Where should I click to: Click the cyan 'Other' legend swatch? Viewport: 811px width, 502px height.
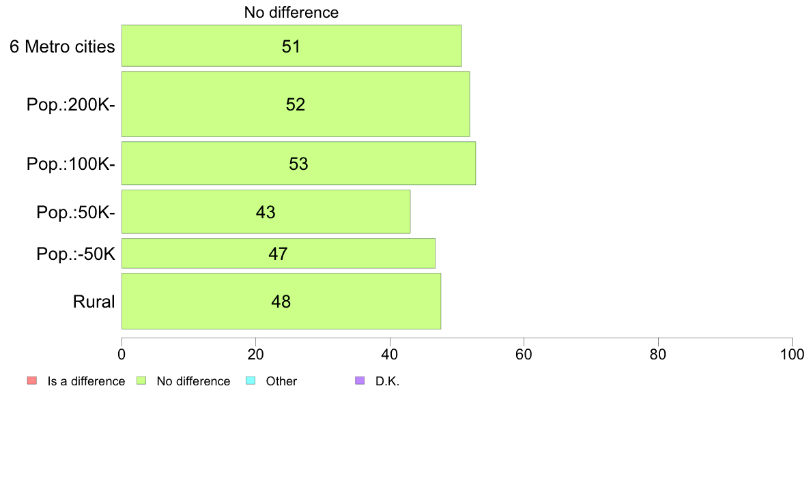251,381
